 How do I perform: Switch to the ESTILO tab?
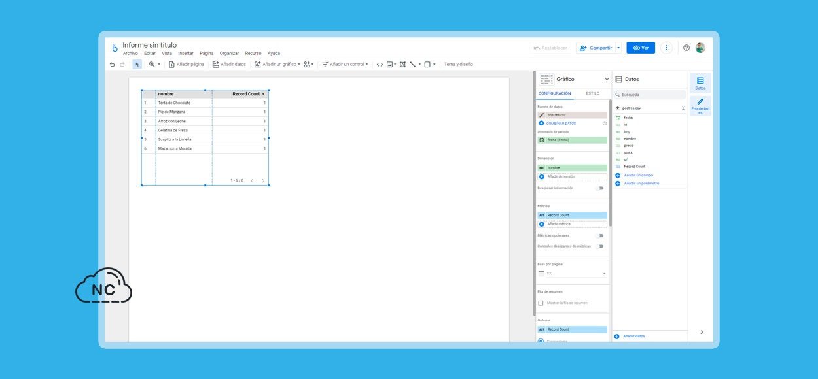pos(592,93)
